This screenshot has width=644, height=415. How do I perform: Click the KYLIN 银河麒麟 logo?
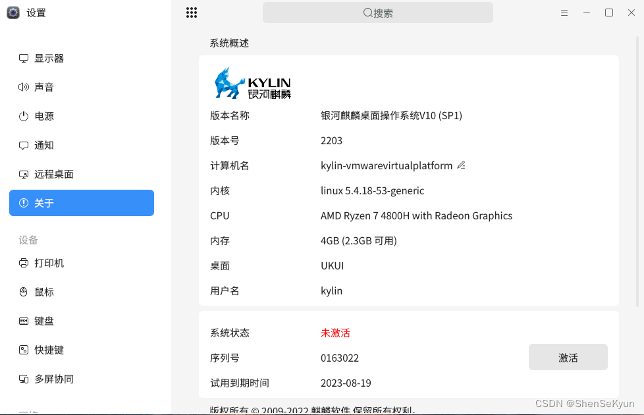click(x=253, y=84)
